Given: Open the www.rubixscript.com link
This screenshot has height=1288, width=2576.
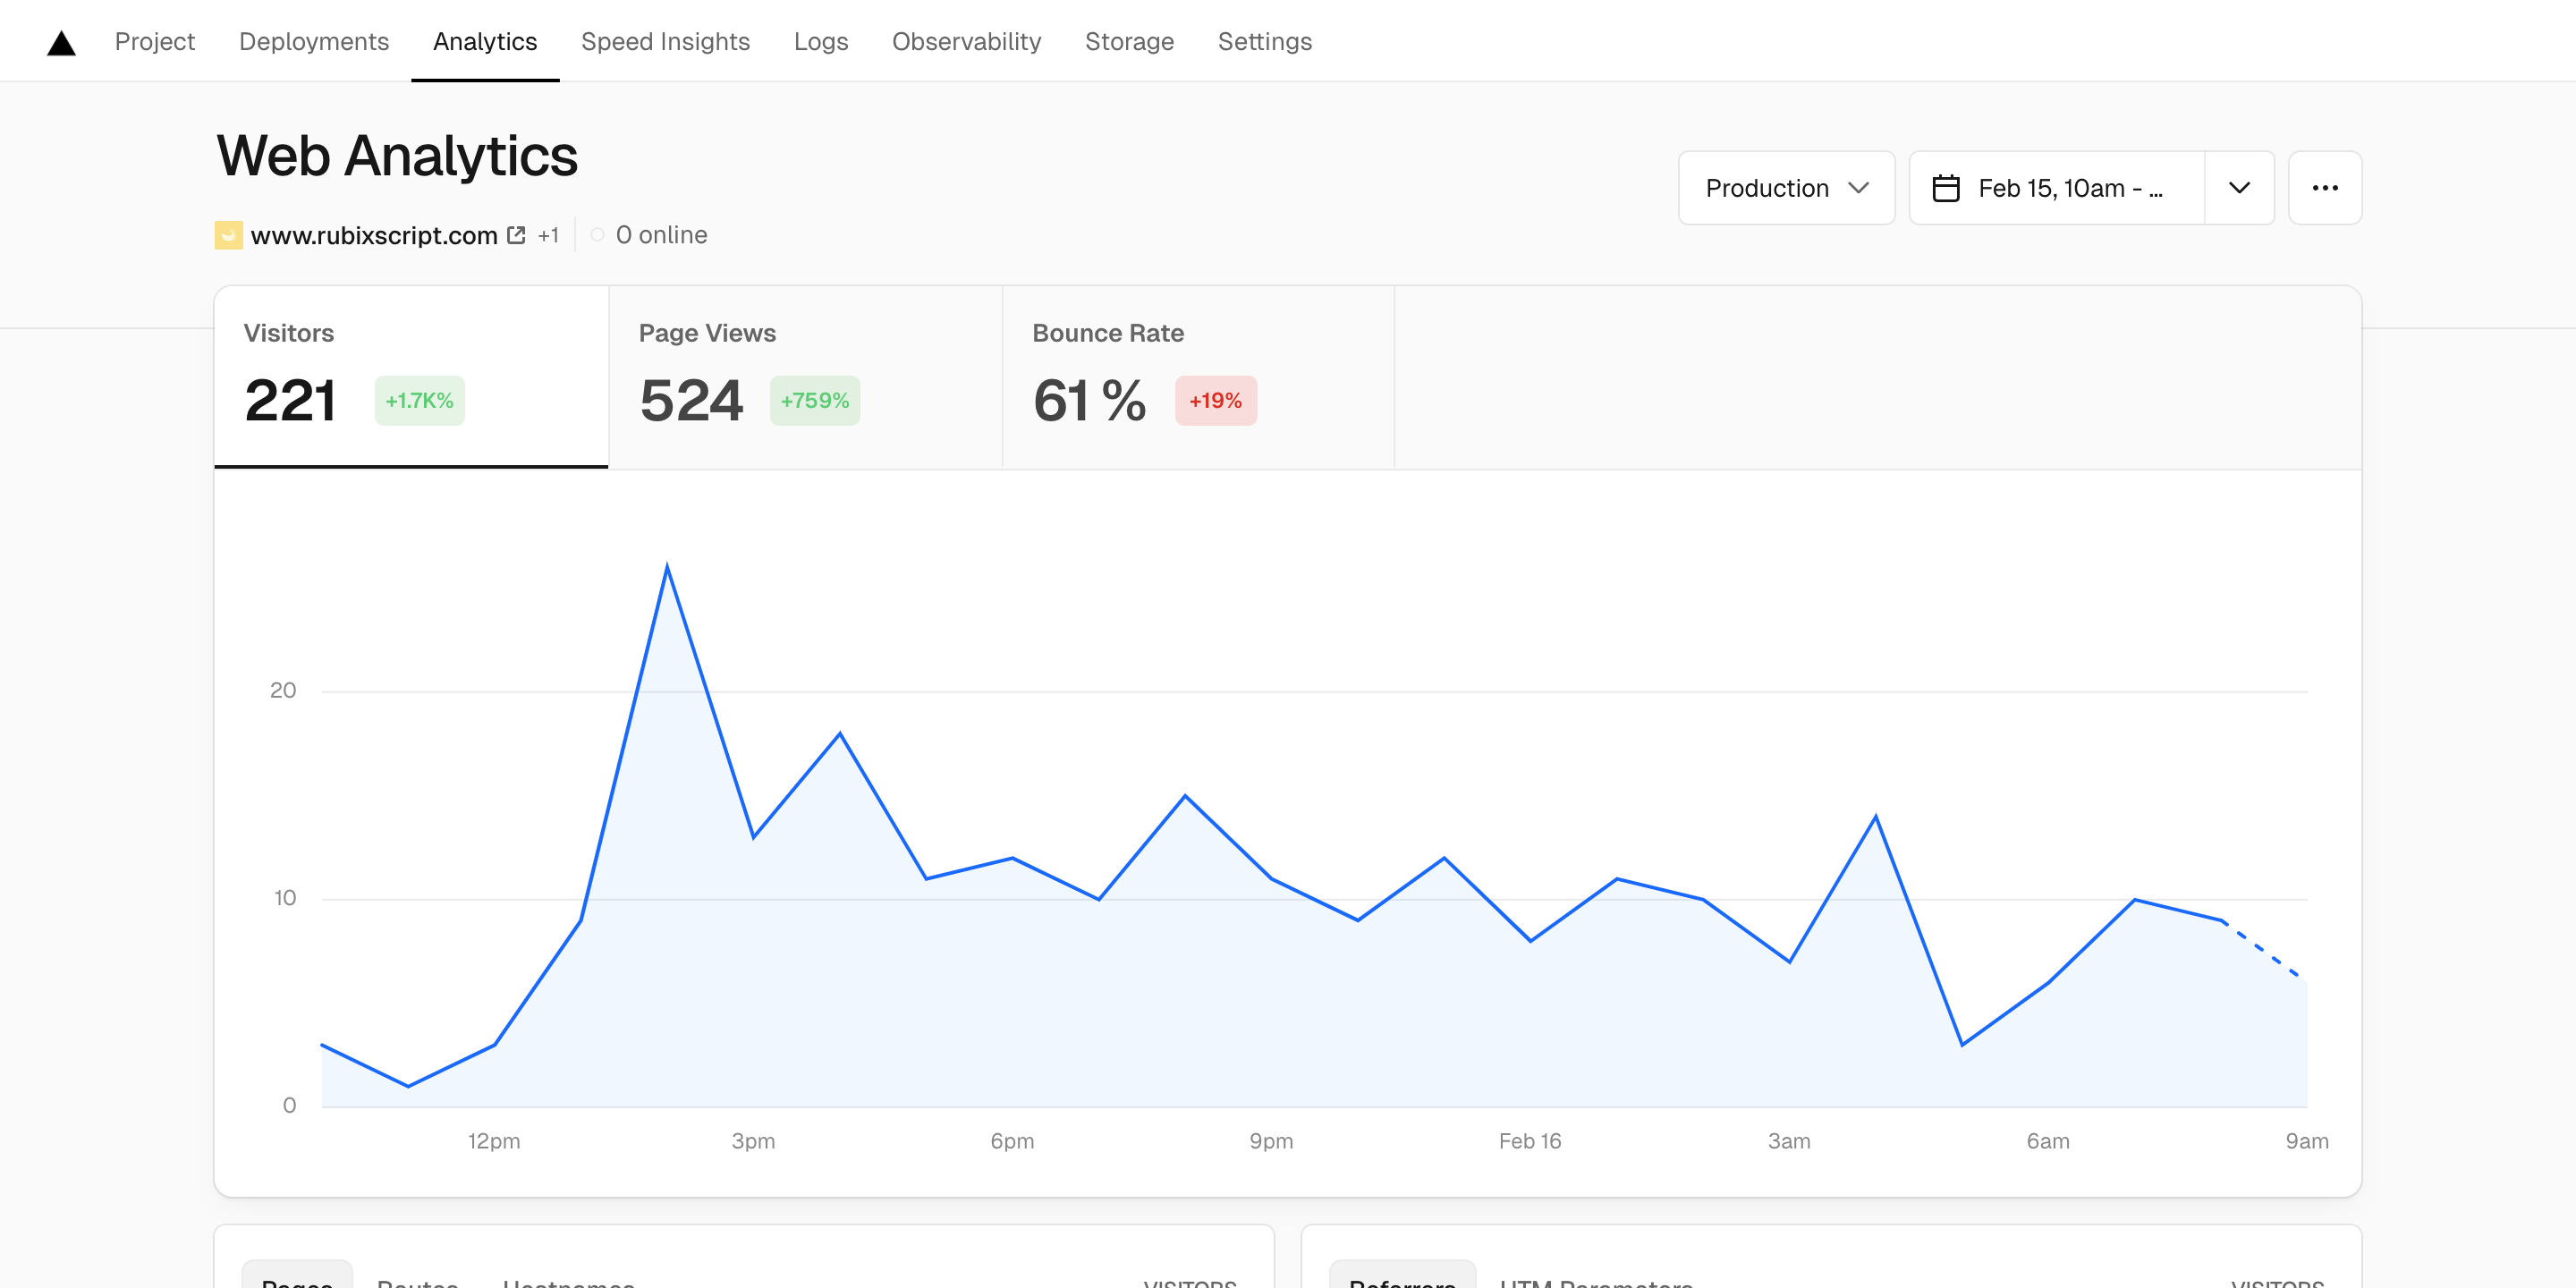Looking at the screenshot, I should tap(373, 235).
